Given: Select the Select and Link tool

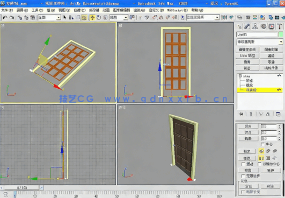Looking at the screenshot, I should pyautogui.click(x=20, y=18).
